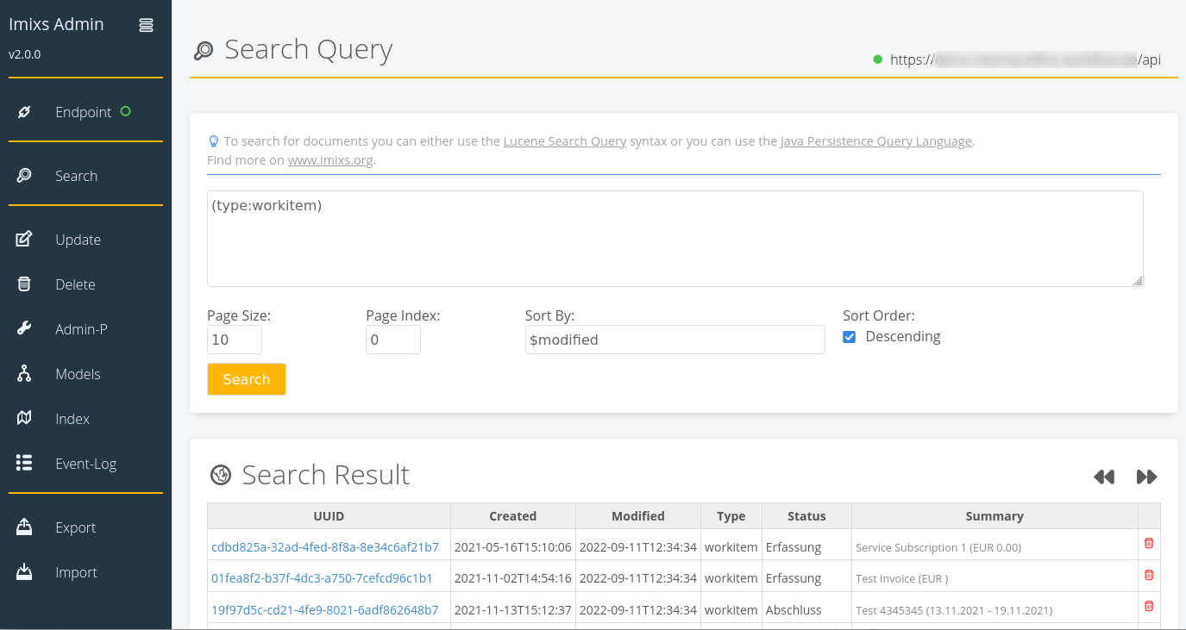Open the Delete section
Screen dimensions: 1186x630
pyautogui.click(x=73, y=284)
